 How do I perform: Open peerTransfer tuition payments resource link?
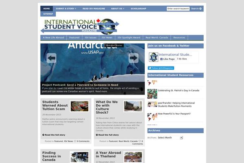[176, 104]
